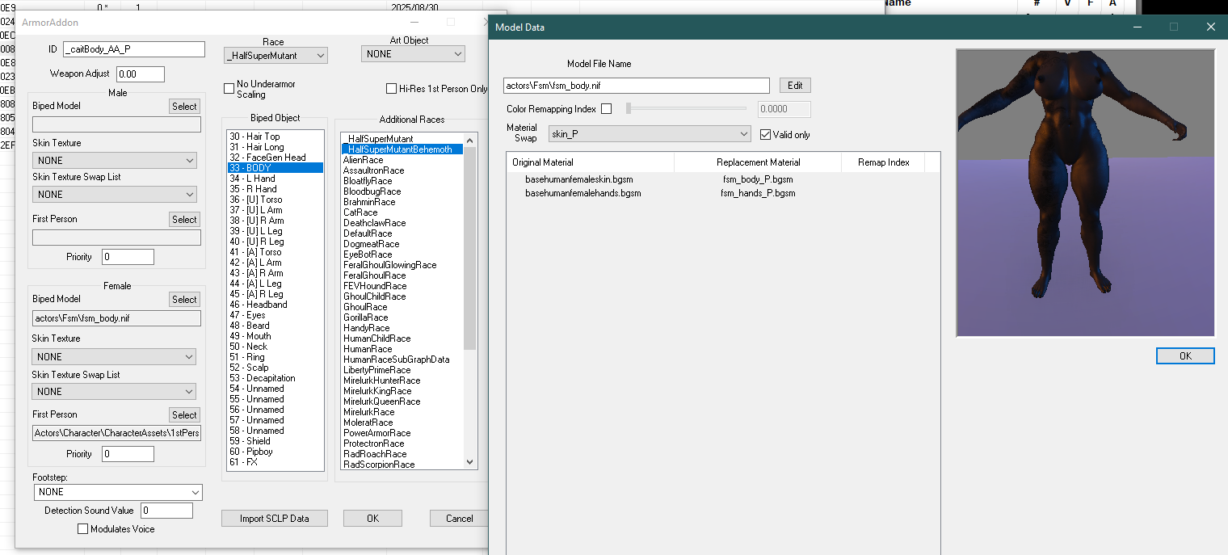1228x555 pixels.
Task: Click the Weapon Adjust input field
Action: (x=141, y=74)
